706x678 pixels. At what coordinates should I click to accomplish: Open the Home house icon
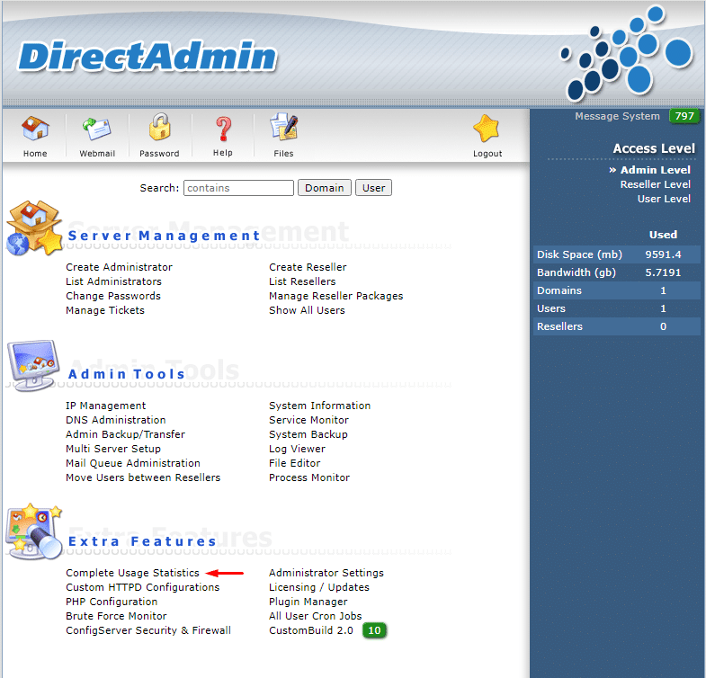[35, 128]
